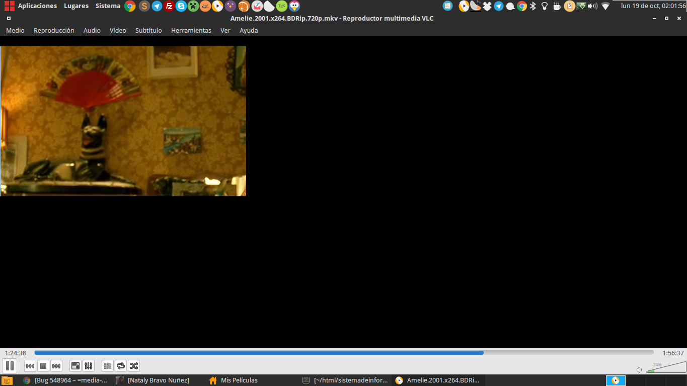687x386 pixels.
Task: Switch to Mis Películas folder window
Action: click(252, 380)
